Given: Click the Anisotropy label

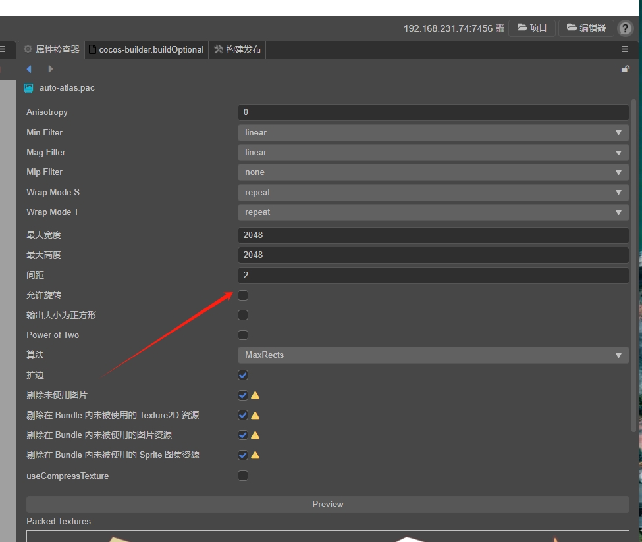Looking at the screenshot, I should [47, 112].
